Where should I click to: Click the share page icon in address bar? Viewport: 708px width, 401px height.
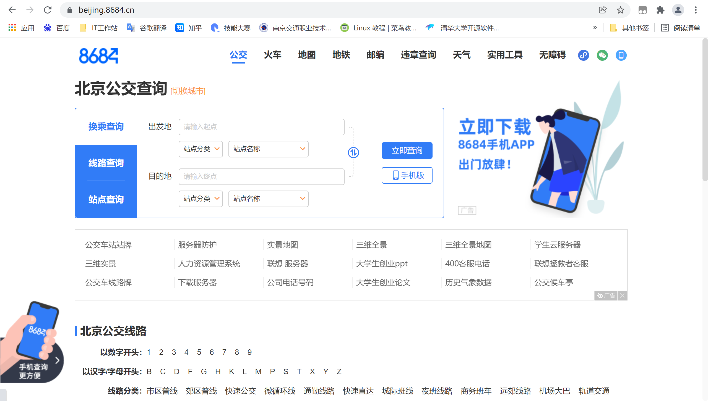pyautogui.click(x=603, y=10)
